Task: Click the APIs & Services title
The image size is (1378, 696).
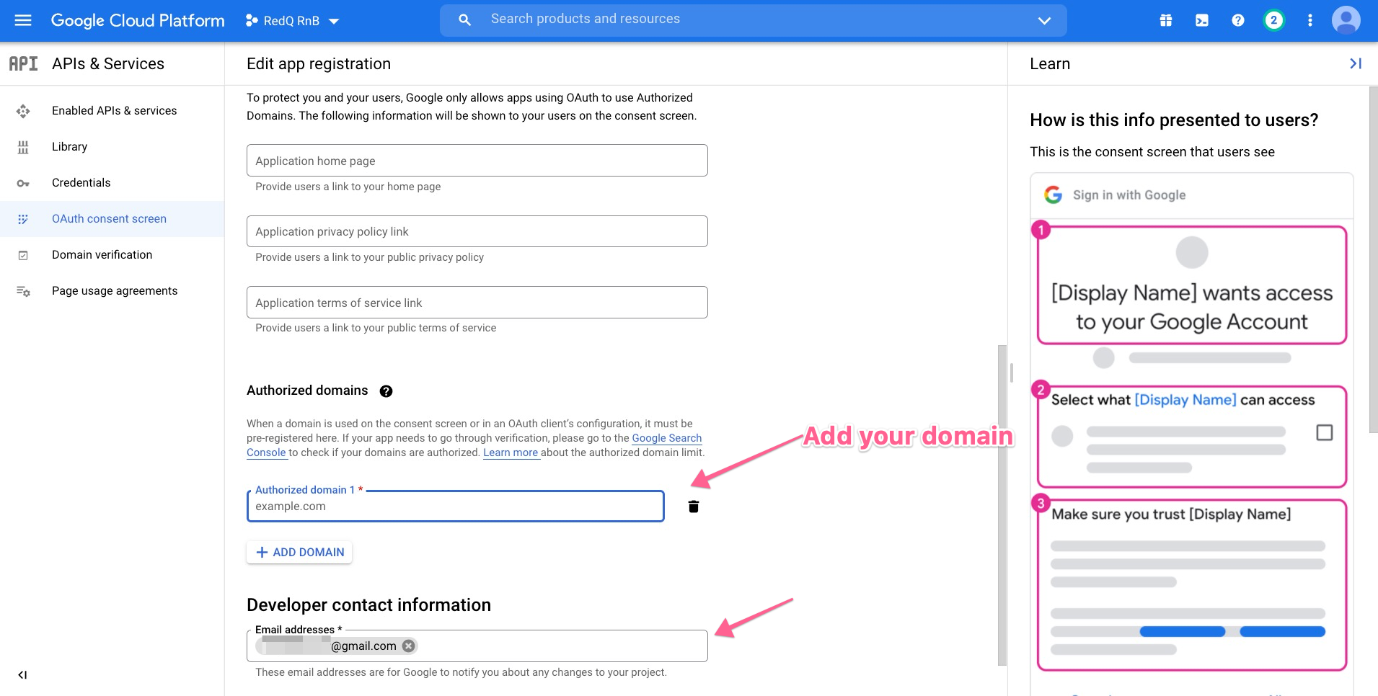Action: [x=108, y=63]
